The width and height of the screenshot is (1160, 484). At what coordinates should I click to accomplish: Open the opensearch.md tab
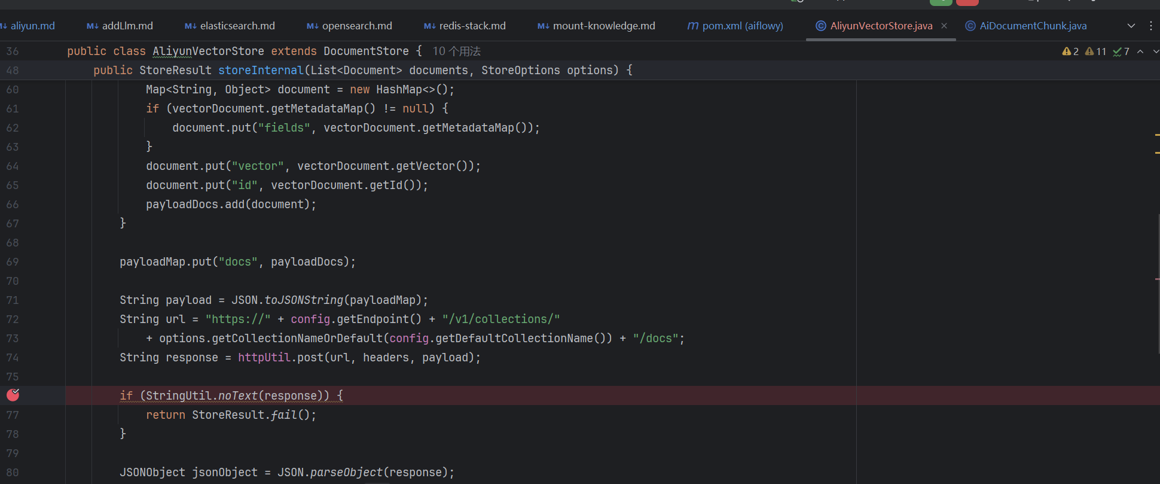coord(356,26)
